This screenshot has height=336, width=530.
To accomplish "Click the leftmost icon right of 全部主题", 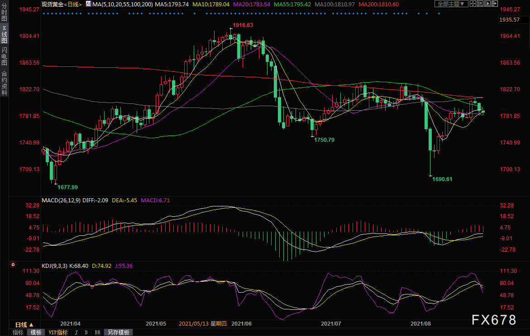I will 473,4.
